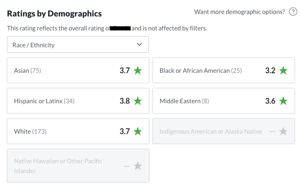This screenshot has width=301, height=190.
Task: Click gray star for Indigenous American or Alaska Native
Action: 283,131
